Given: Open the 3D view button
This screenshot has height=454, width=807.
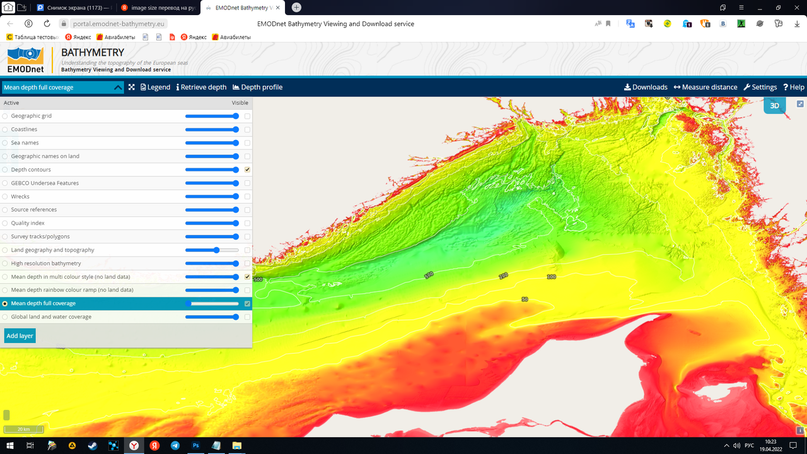Looking at the screenshot, I should pos(775,105).
